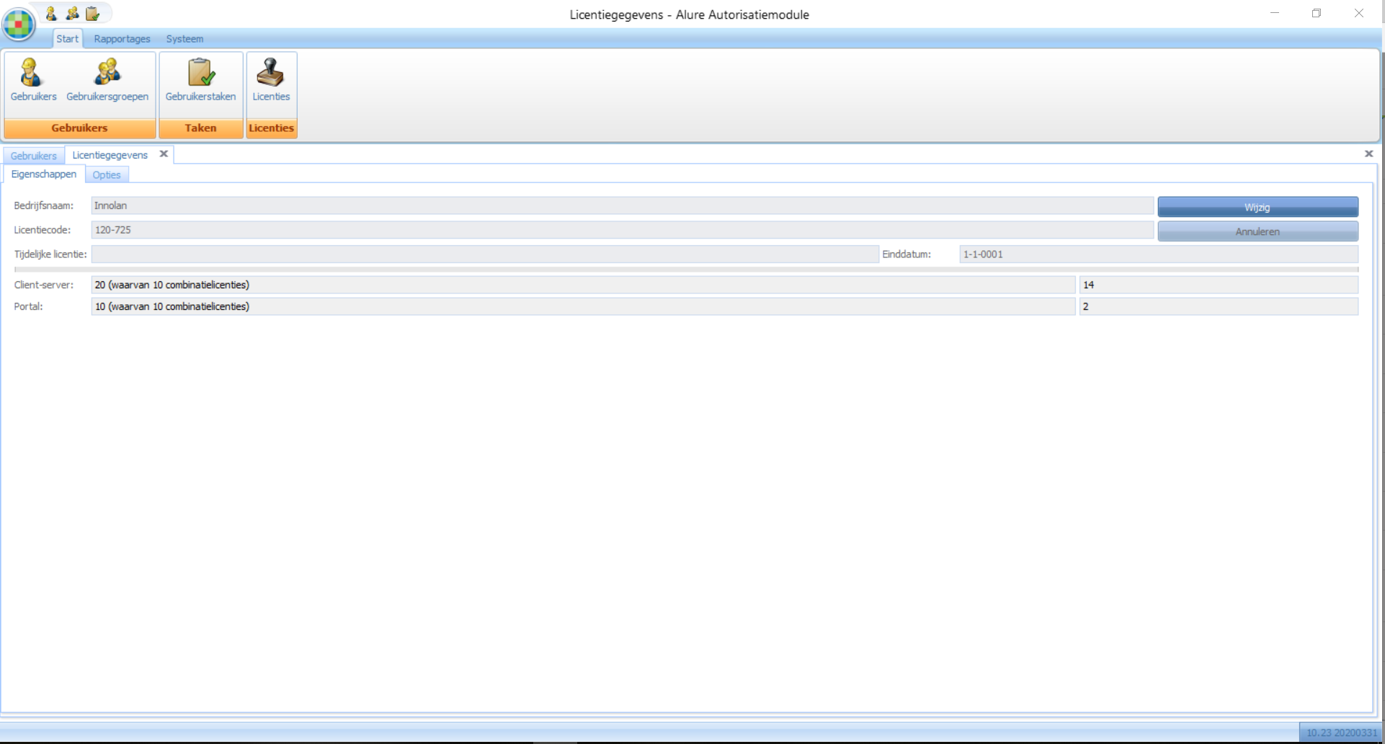This screenshot has height=744, width=1385.
Task: Switch to the Systeem ribbon tab
Action: (x=184, y=39)
